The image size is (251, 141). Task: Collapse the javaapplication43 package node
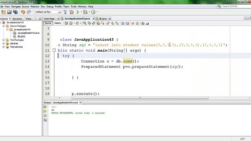click(x=7, y=29)
